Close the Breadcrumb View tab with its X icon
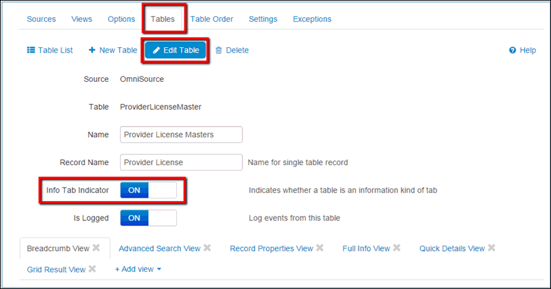The image size is (551, 289). tap(96, 248)
